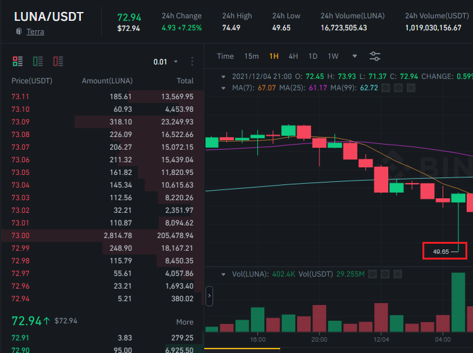Image resolution: width=473 pixels, height=353 pixels.
Task: Click the 04:00 time axis label
Action: pos(443,340)
